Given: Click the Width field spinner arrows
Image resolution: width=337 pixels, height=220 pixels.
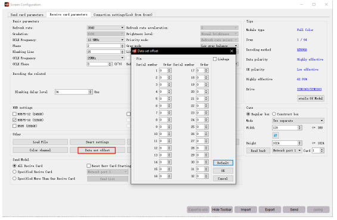Looking at the screenshot, I should click(300, 128).
